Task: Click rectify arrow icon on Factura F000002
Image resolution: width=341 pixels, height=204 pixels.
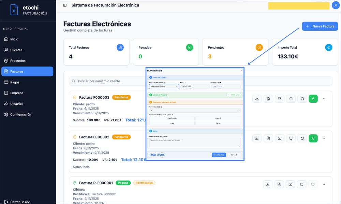Action: [x=302, y=138]
